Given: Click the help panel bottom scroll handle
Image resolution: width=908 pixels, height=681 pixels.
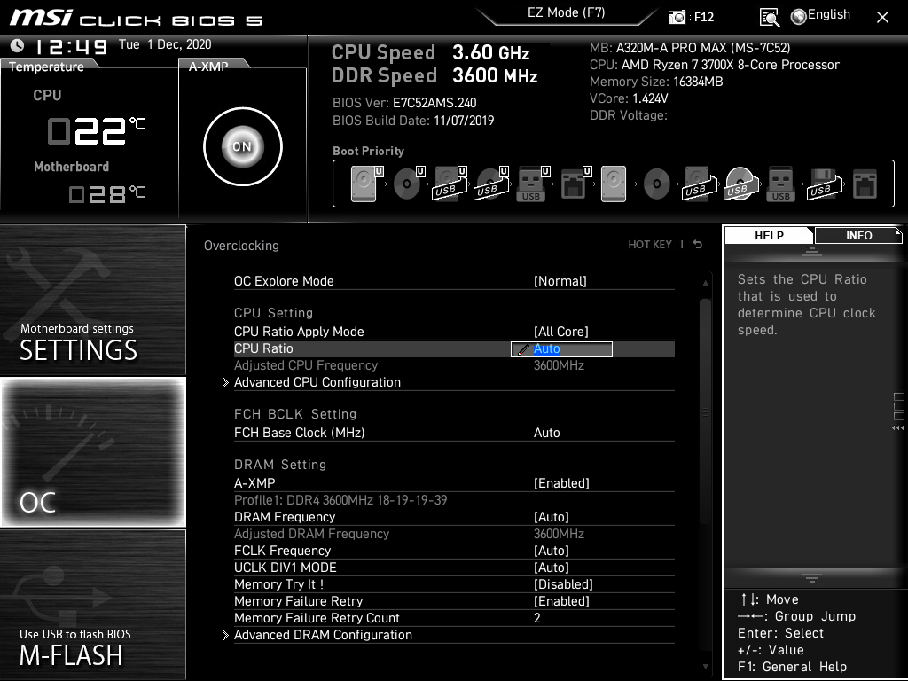Looking at the screenshot, I should click(812, 577).
